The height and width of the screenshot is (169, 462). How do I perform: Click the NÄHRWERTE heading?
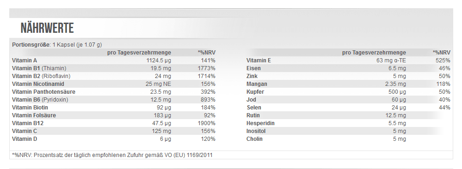point(47,28)
